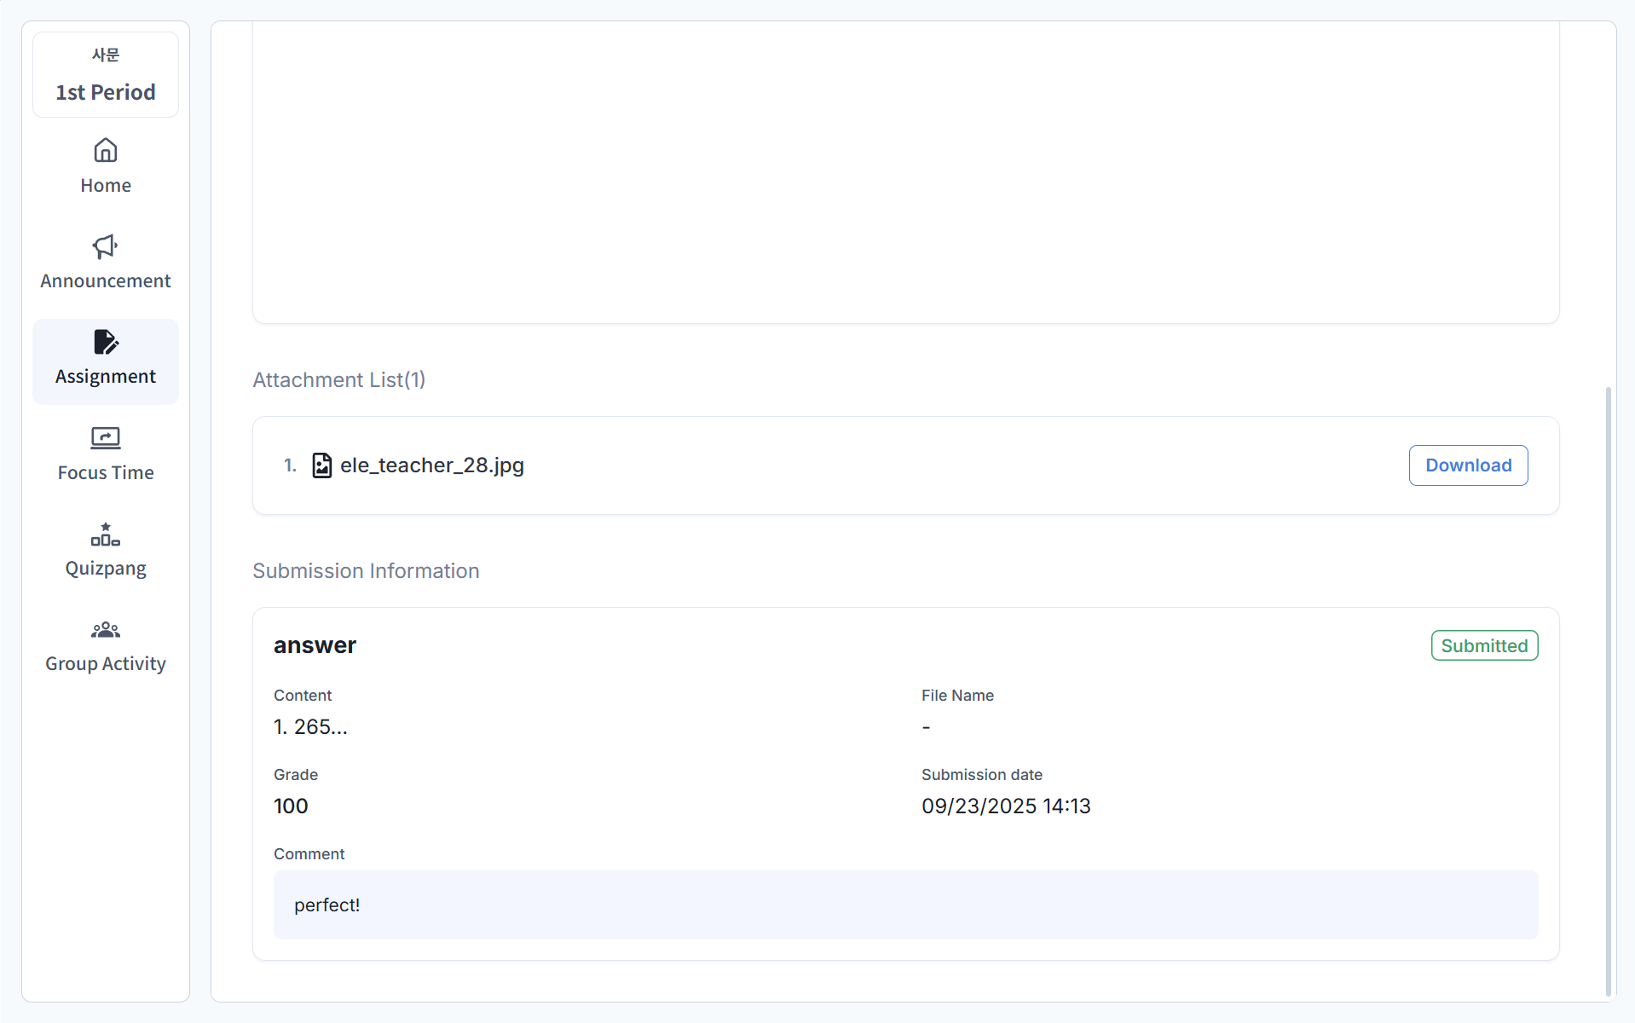The width and height of the screenshot is (1635, 1023).
Task: Click the 'answer' submission title
Action: click(315, 645)
